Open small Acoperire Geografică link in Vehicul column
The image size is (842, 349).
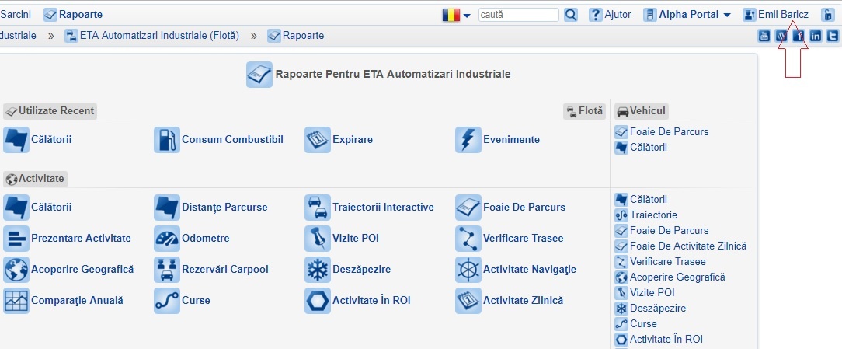(x=670, y=277)
